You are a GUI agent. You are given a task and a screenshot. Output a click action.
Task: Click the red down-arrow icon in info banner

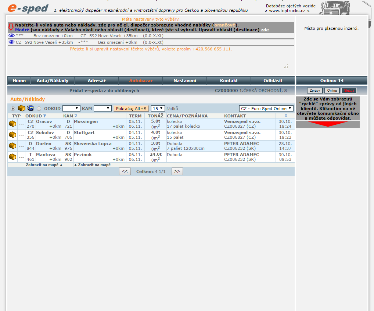[11, 27]
